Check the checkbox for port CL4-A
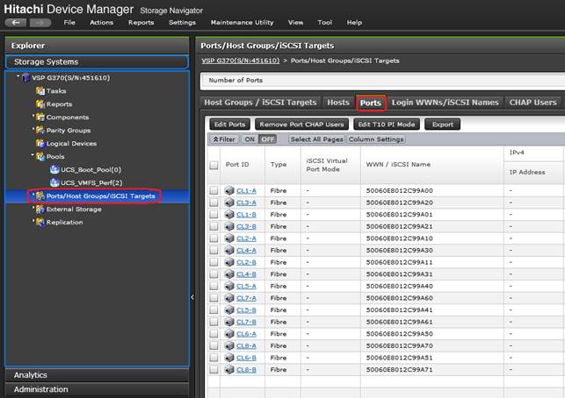This screenshot has height=398, width=565. tap(214, 250)
